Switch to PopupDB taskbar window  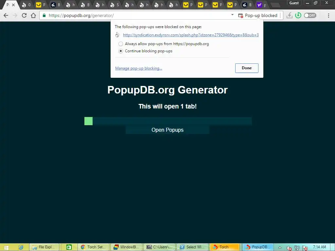(258, 247)
